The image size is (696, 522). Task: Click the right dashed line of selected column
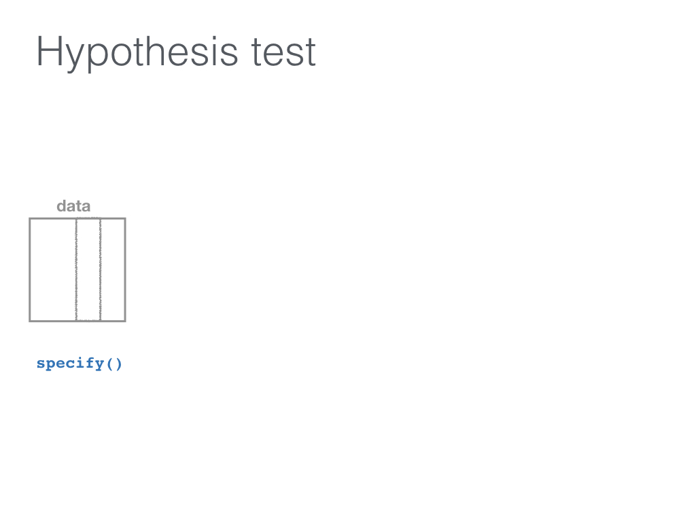(101, 269)
